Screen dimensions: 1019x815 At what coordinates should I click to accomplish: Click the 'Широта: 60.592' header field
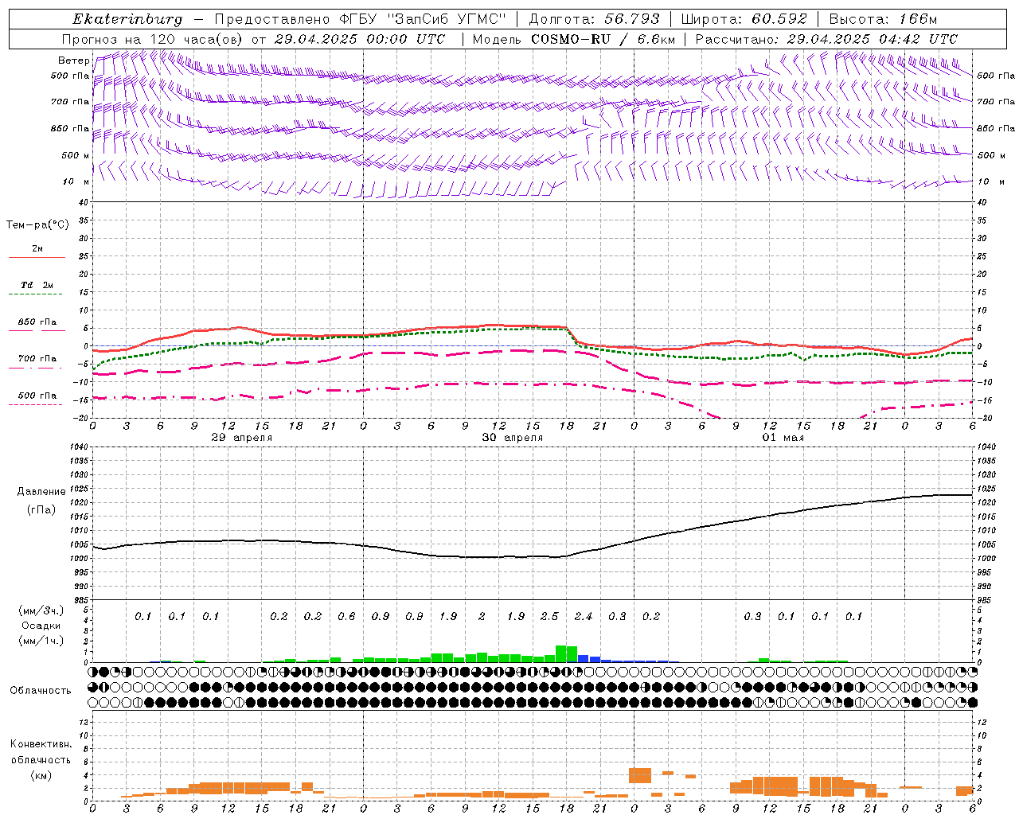pyautogui.click(x=744, y=19)
